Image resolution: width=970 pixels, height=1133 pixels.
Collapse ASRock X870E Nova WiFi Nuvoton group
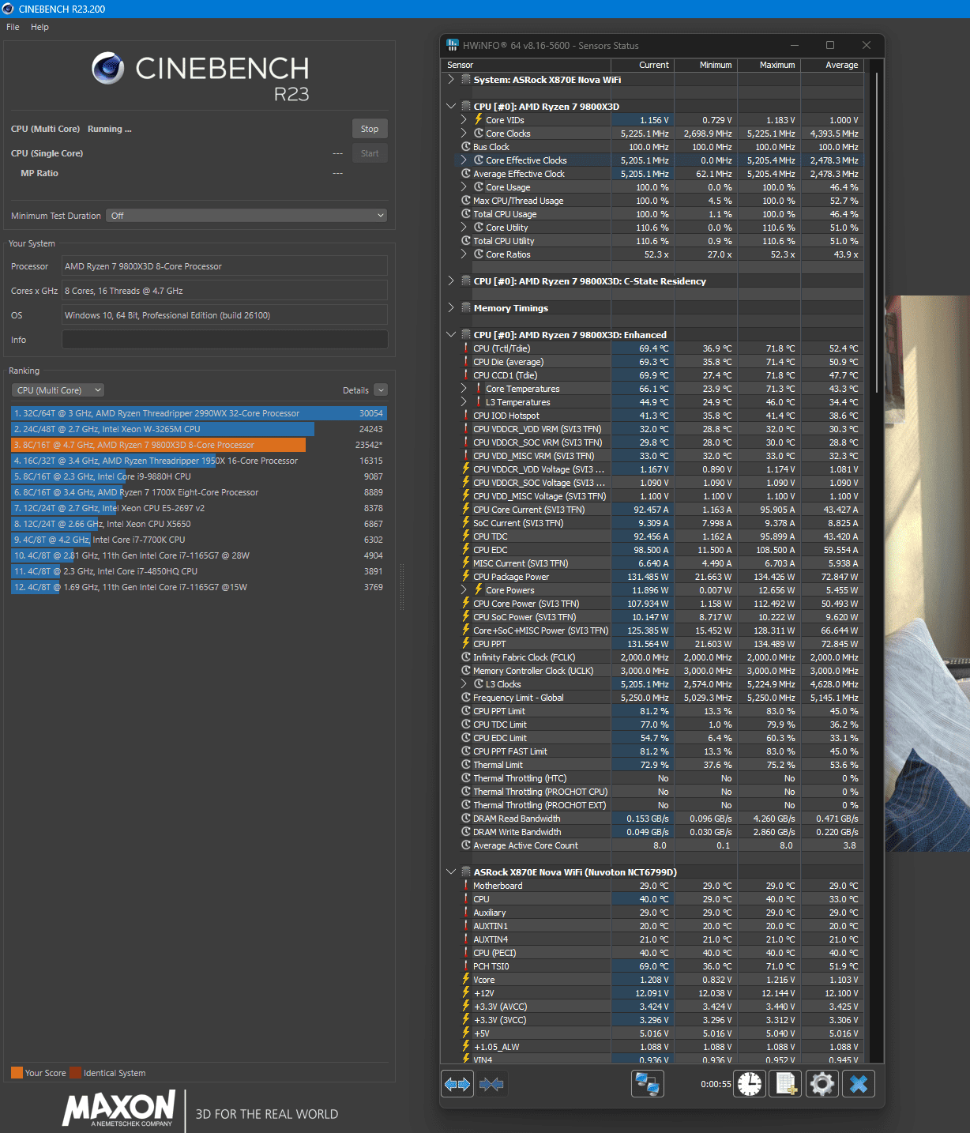(x=451, y=872)
